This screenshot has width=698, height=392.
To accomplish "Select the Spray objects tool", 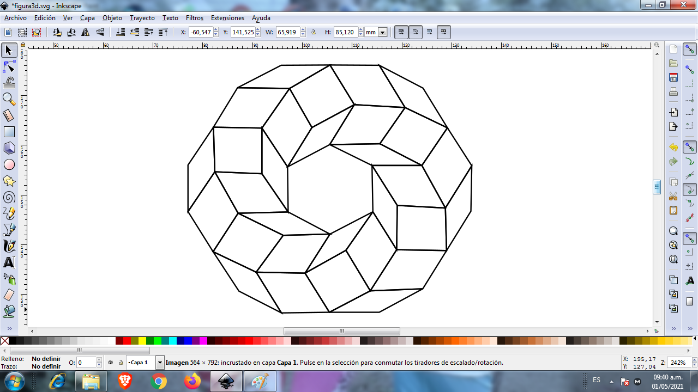I will (x=9, y=279).
